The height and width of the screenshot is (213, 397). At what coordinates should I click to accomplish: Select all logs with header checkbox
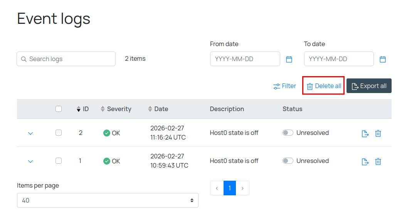pos(59,109)
